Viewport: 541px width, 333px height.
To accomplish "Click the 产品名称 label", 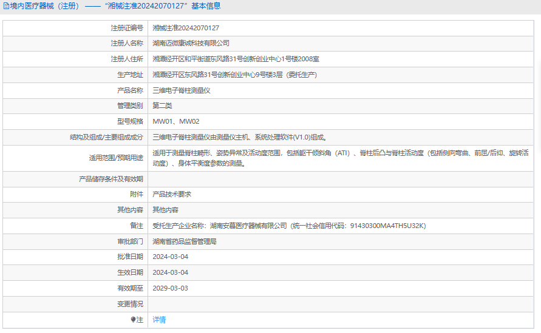I will tap(130, 90).
